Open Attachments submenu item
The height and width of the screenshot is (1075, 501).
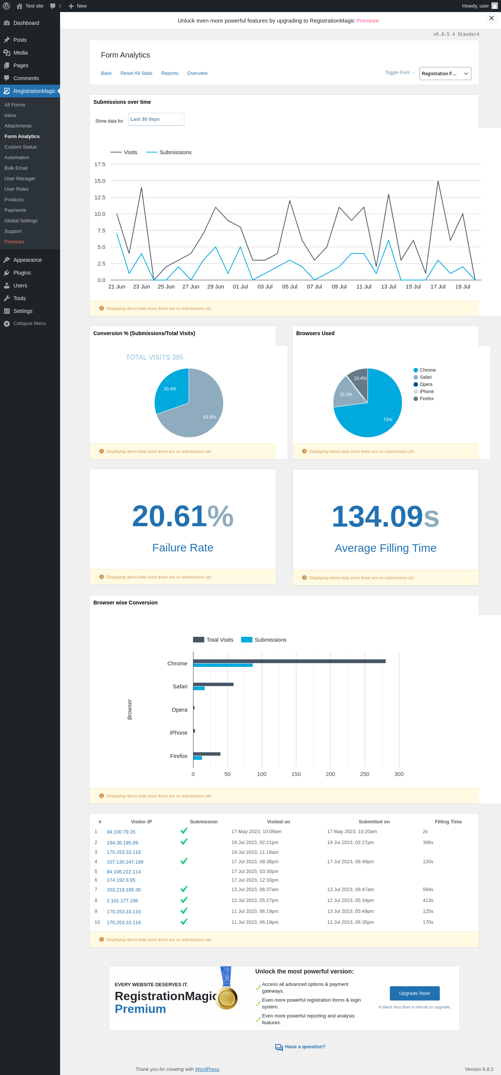tap(18, 126)
